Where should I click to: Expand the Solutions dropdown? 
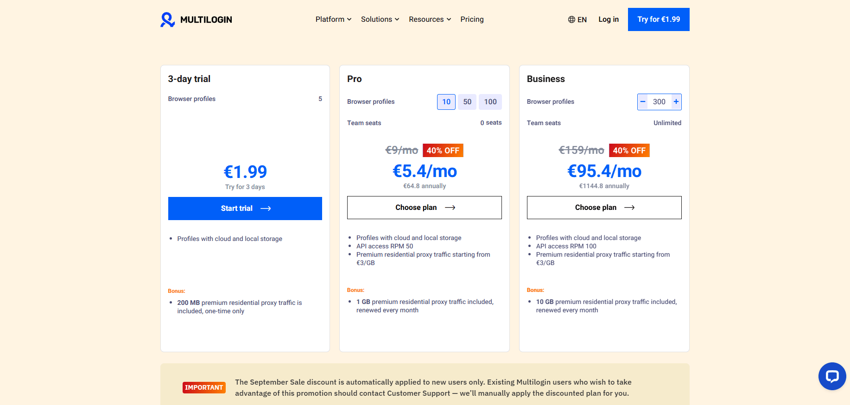coord(380,19)
